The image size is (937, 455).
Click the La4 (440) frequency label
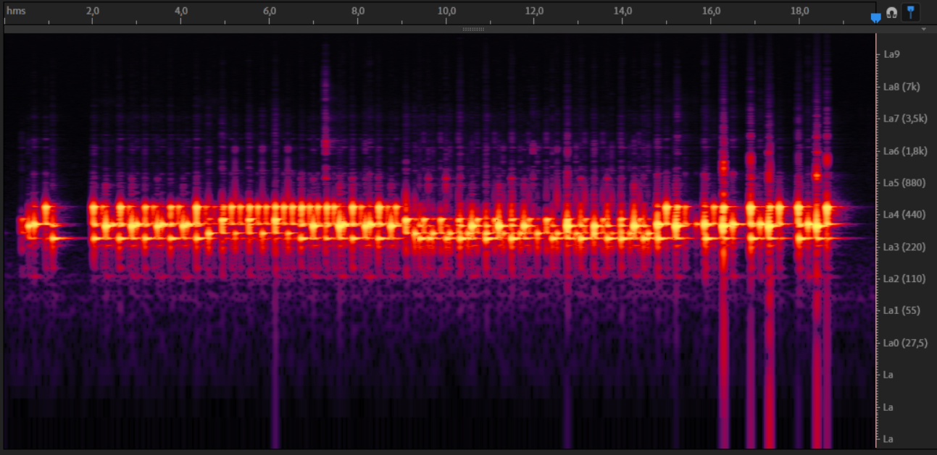(902, 215)
